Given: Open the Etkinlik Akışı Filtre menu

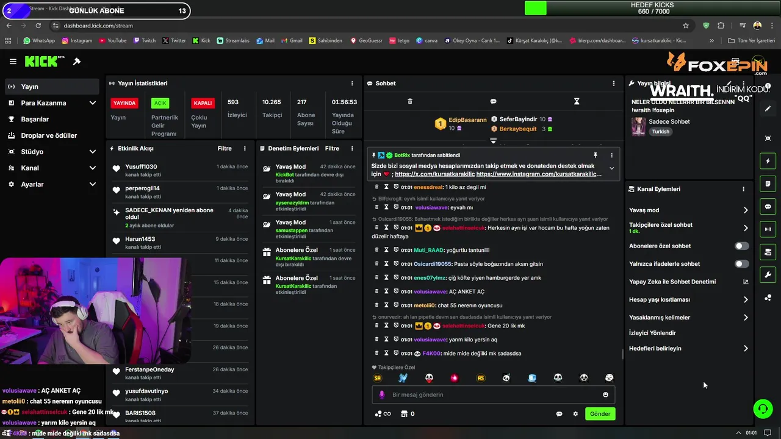Looking at the screenshot, I should (225, 149).
